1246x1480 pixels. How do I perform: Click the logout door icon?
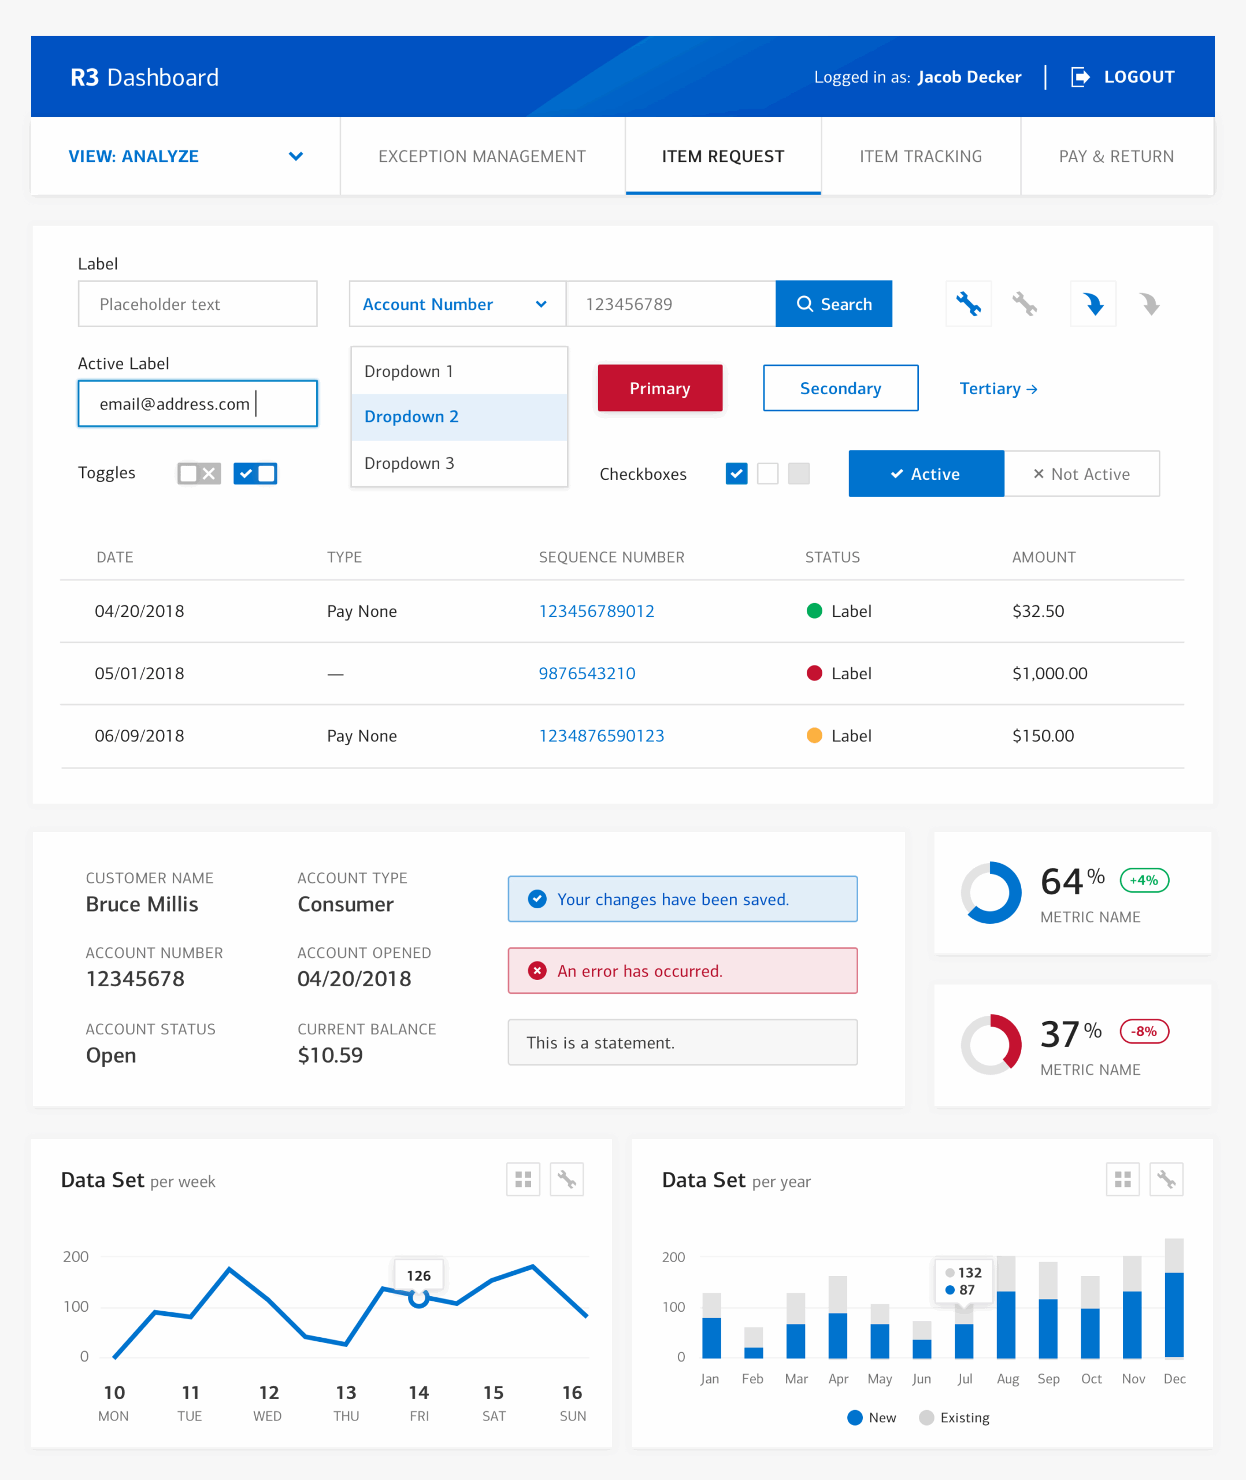(1080, 76)
